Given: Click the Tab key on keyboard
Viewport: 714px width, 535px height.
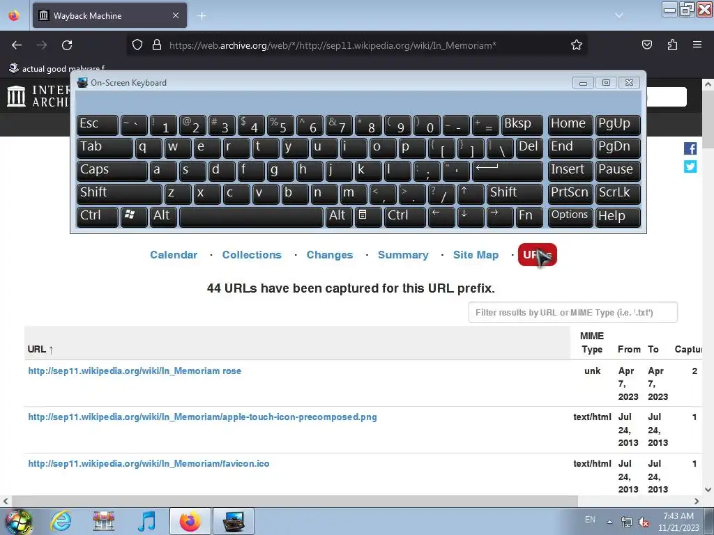Looking at the screenshot, I should pos(105,148).
